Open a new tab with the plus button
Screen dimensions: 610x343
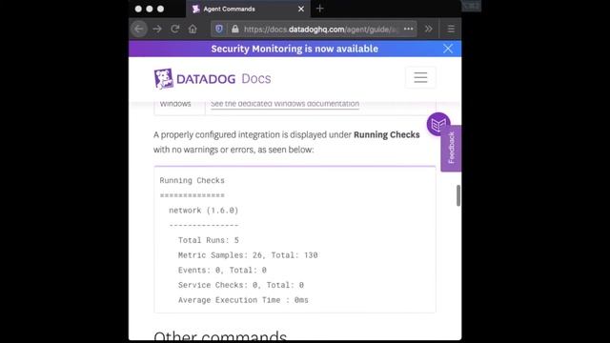click(320, 9)
